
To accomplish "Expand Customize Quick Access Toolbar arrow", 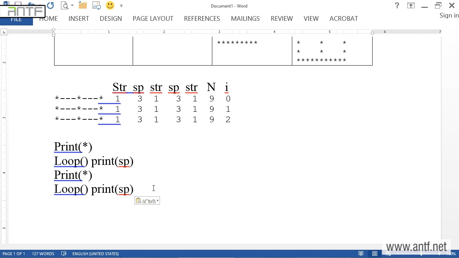I will pos(121,6).
